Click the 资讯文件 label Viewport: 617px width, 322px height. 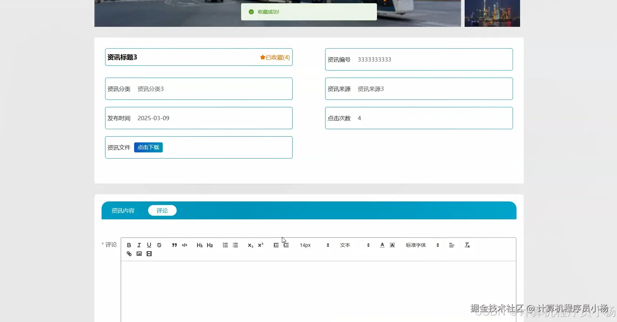pos(119,147)
